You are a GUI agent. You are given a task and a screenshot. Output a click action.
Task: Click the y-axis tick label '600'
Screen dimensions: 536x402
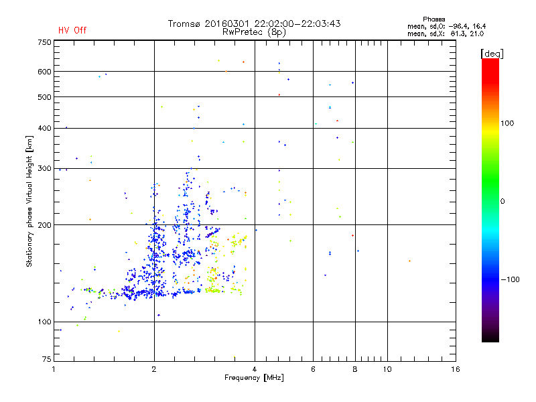44,72
